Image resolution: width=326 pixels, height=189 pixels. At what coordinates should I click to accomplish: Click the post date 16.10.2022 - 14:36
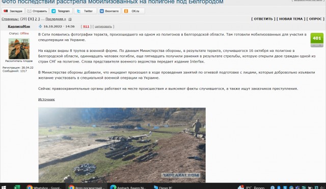click(59, 26)
